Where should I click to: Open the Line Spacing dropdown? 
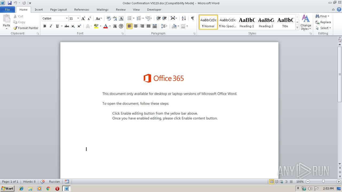(x=164, y=26)
